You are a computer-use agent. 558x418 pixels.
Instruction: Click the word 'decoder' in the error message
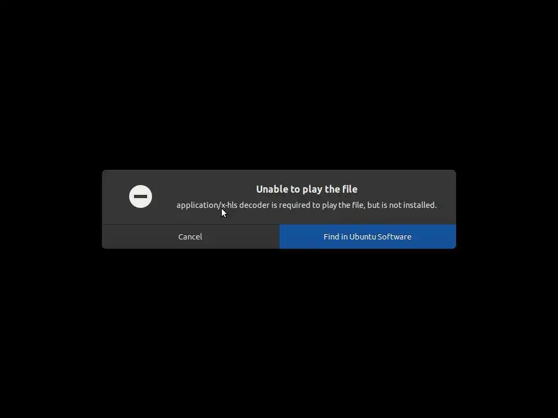click(254, 205)
